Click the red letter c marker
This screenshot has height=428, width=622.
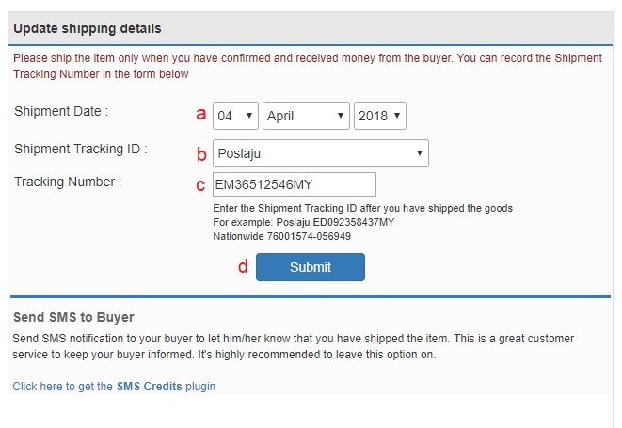pyautogui.click(x=200, y=185)
